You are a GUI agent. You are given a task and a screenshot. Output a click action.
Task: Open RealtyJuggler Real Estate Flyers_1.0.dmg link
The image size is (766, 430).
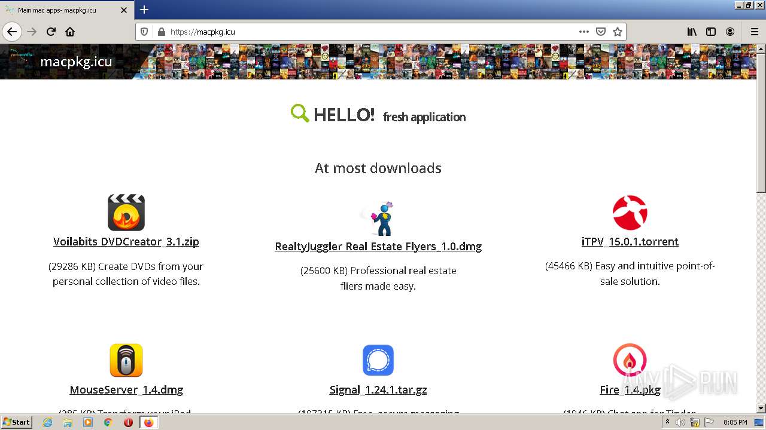[x=378, y=247]
